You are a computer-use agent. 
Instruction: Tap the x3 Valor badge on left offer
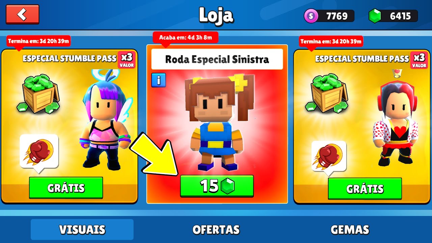pos(127,60)
